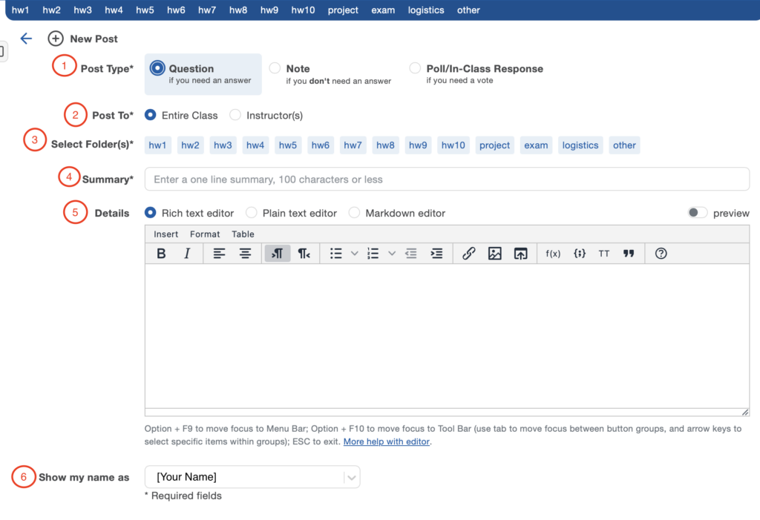Open the Format menu in the editor
This screenshot has height=520, width=760.
click(x=205, y=234)
